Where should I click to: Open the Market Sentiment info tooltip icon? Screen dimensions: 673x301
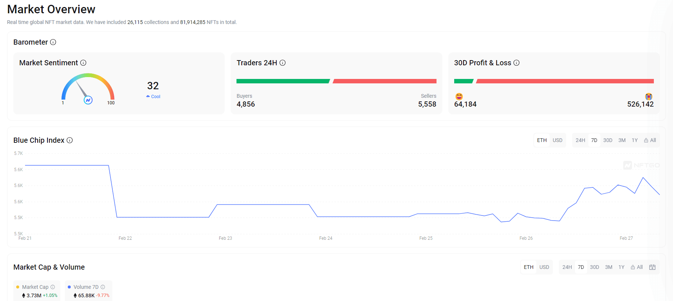coord(83,63)
